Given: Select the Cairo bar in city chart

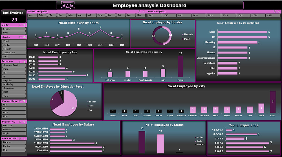Looking at the screenshot, I should pyautogui.click(x=273, y=102).
